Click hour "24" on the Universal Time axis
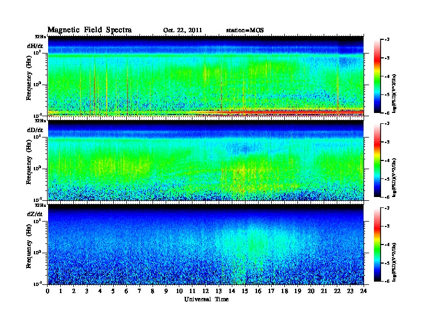This screenshot has height=334, width=433. click(x=364, y=291)
